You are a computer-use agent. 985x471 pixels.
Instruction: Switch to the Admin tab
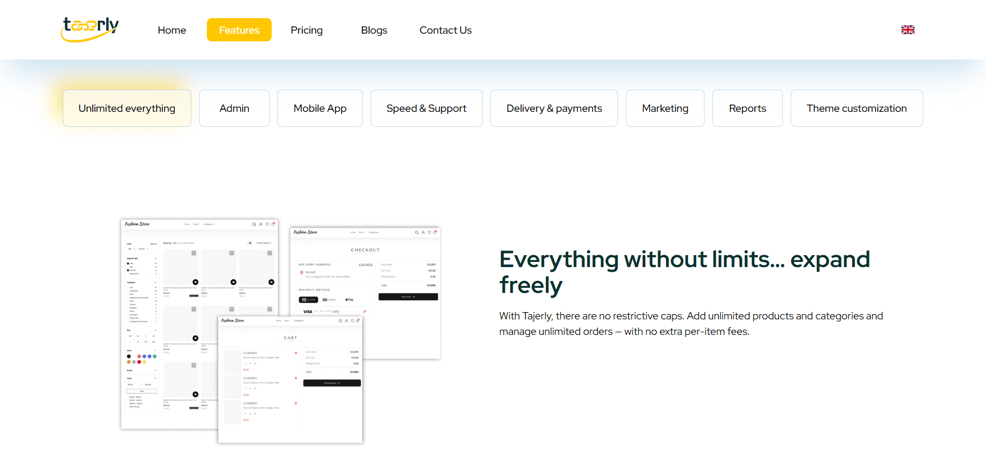pyautogui.click(x=234, y=108)
